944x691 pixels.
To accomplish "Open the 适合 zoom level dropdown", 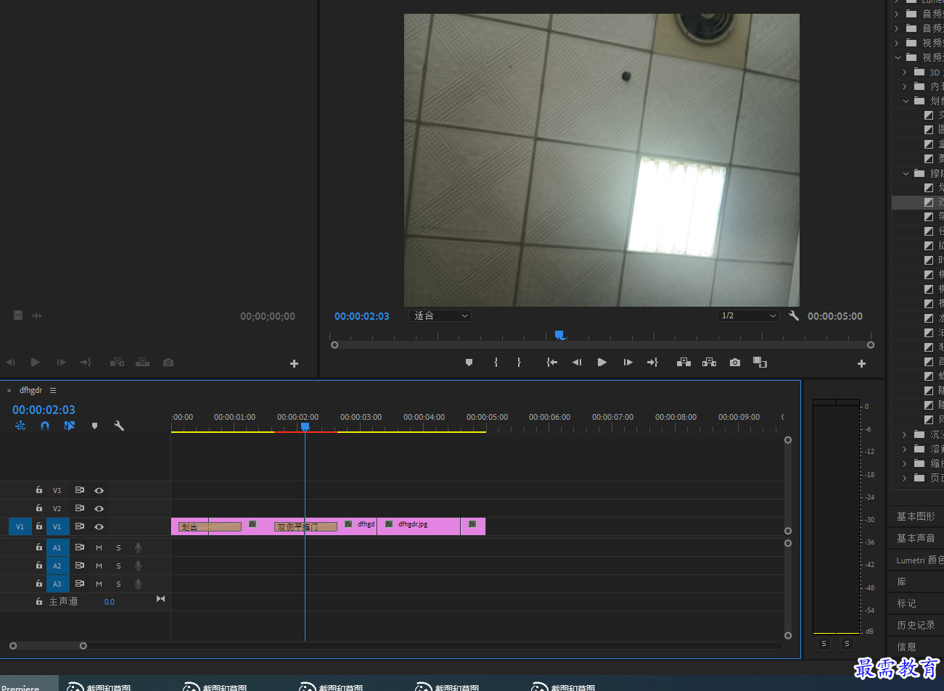I will [x=440, y=316].
